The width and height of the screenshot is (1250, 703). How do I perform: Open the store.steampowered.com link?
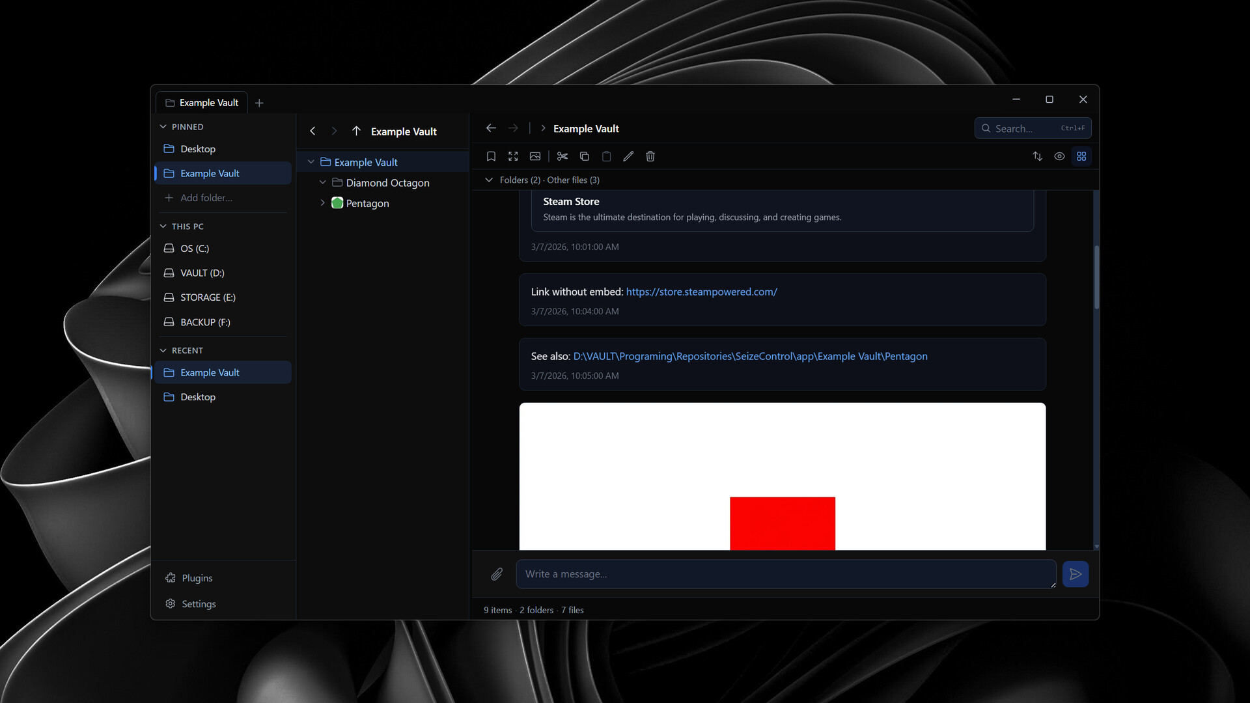click(701, 292)
